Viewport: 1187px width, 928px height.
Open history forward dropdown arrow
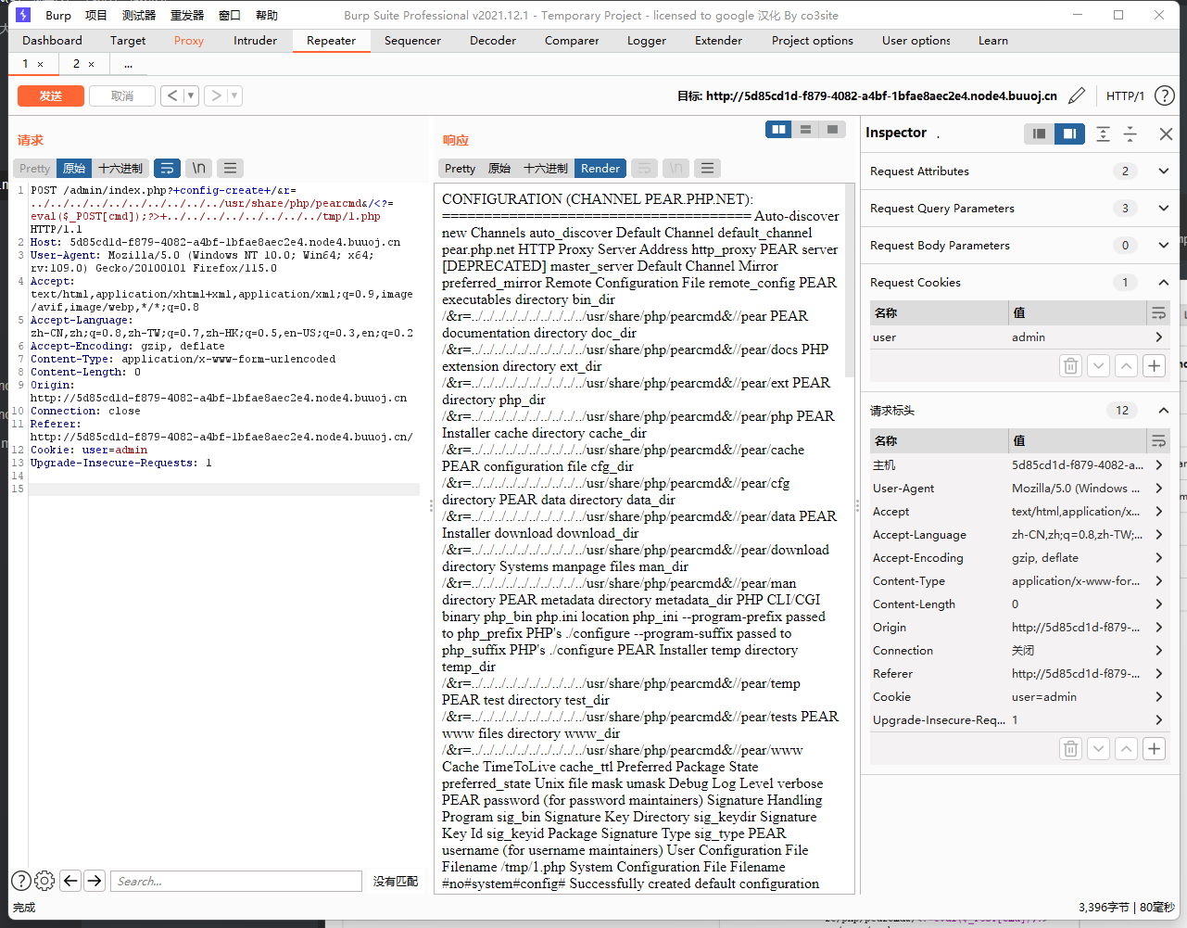[234, 95]
